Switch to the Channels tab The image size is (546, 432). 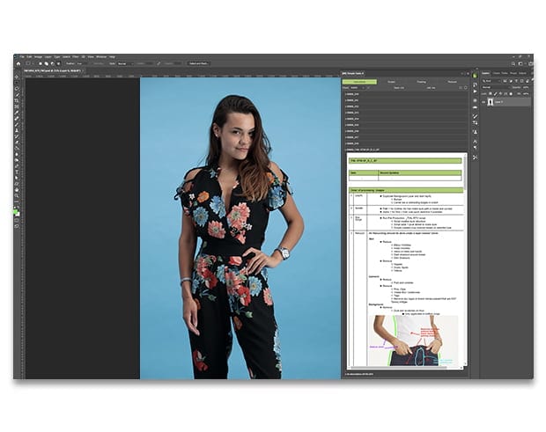(x=496, y=73)
